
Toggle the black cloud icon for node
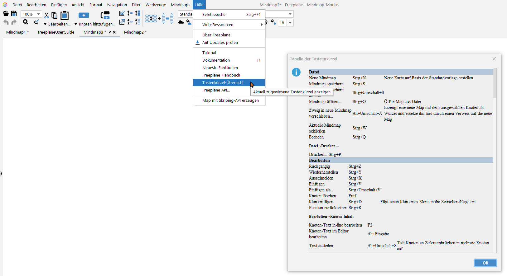click(x=181, y=22)
